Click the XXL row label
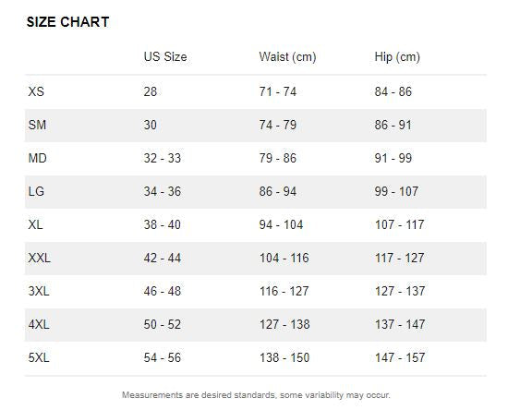508x410 pixels. [x=39, y=259]
